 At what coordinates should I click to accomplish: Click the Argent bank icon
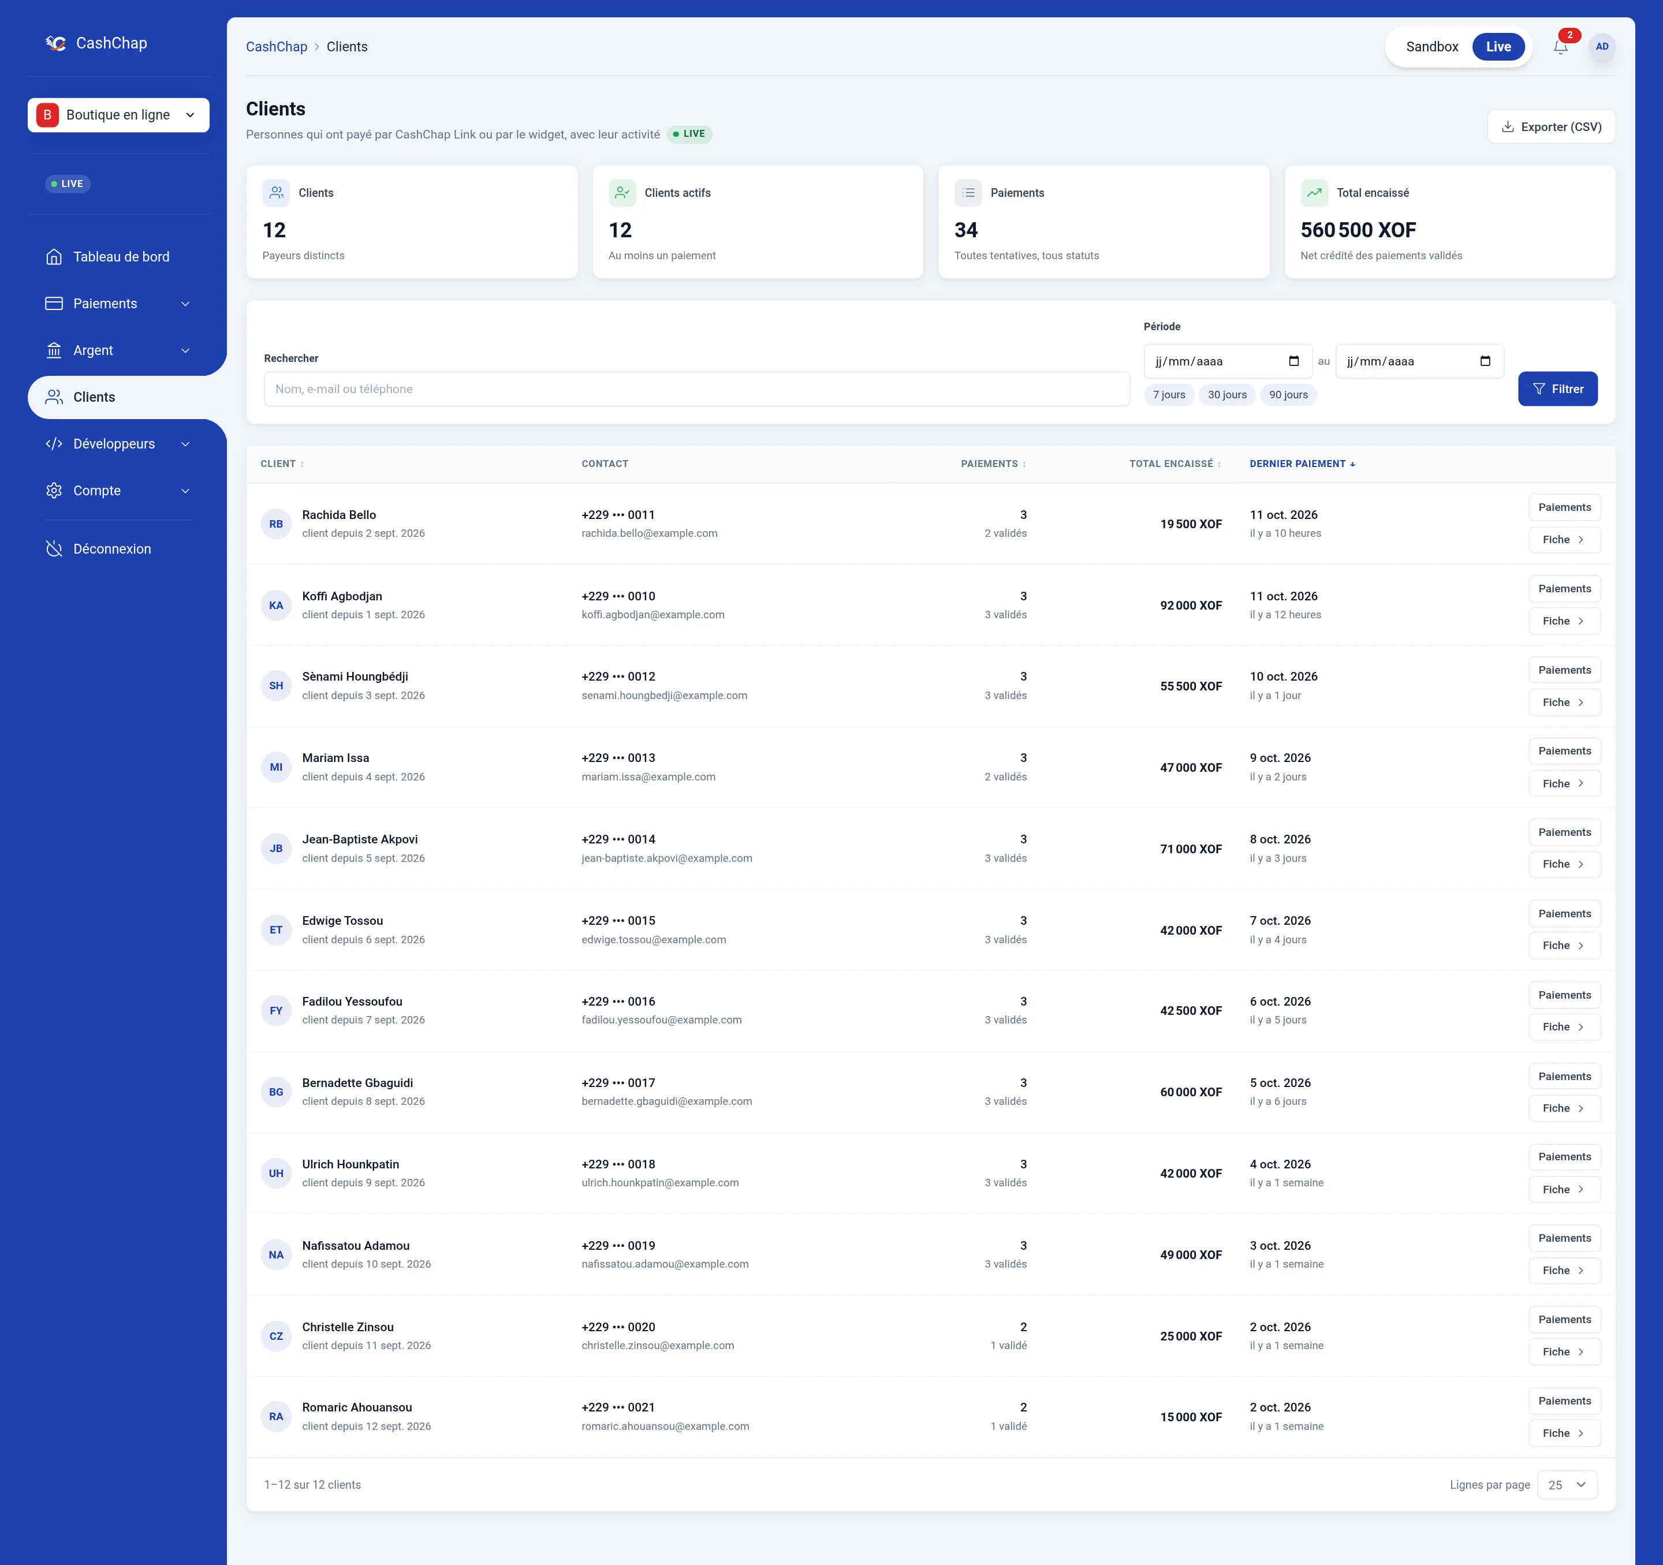click(x=54, y=350)
